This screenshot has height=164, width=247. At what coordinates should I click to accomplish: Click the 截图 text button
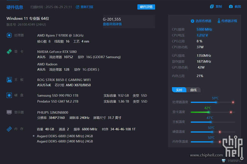pyautogui.click(x=238, y=7)
